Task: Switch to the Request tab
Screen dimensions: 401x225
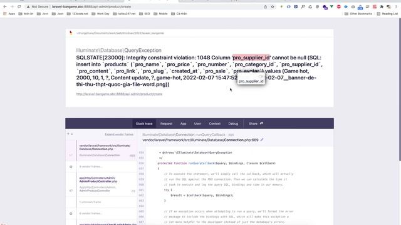Action: 166,124
